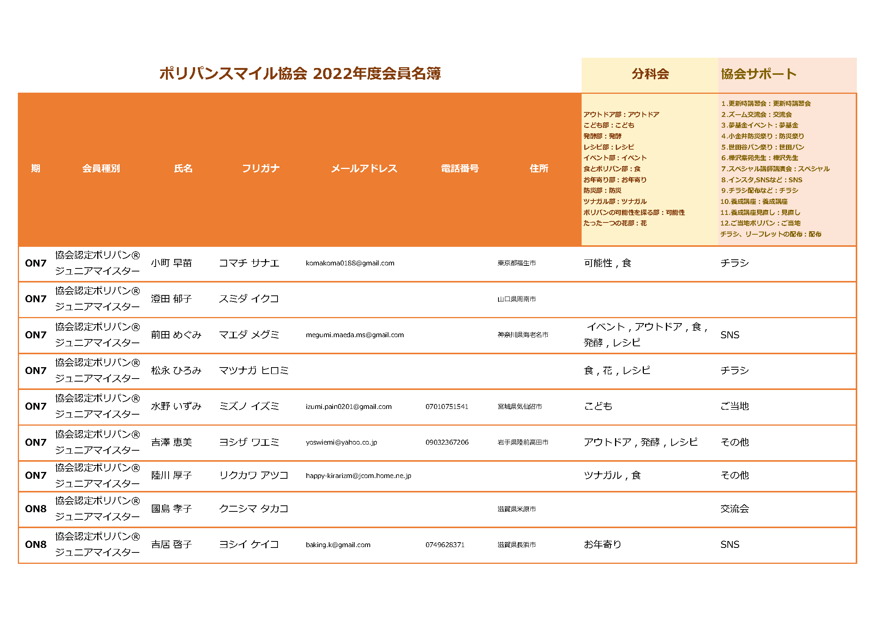This screenshot has width=888, height=628.
Task: Click email happy-kirarizm@jcom.home.ne.jp
Action: point(358,476)
